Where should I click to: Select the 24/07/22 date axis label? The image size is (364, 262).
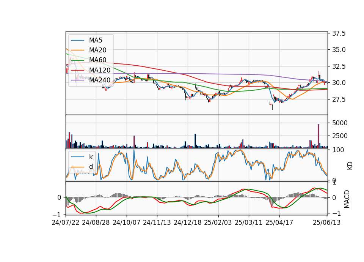coord(66,223)
